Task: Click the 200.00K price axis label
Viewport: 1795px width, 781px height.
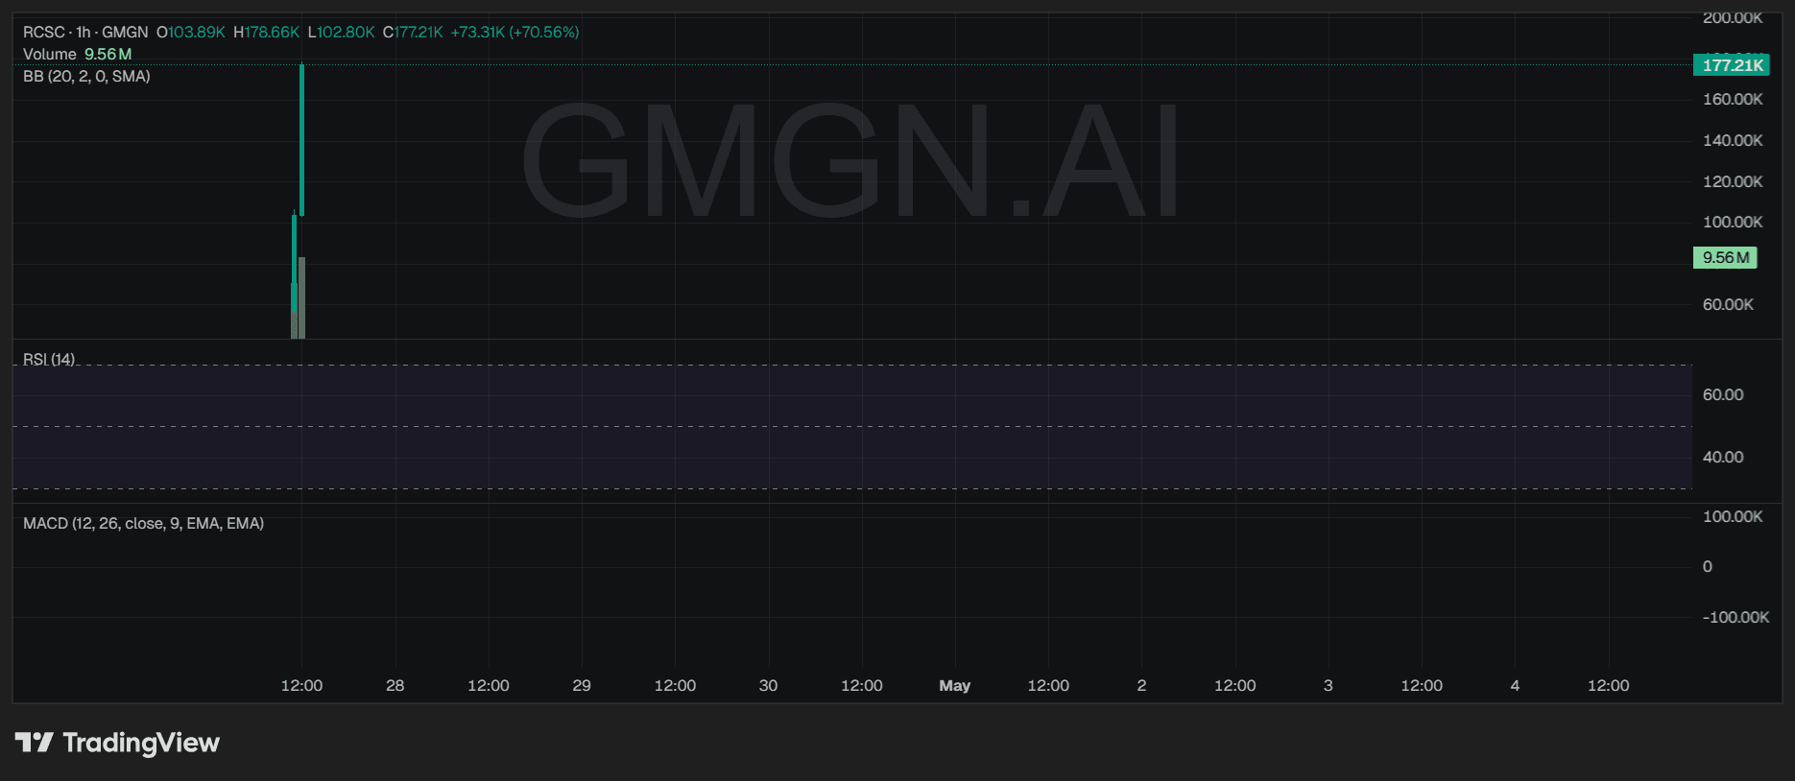Action: click(1732, 18)
